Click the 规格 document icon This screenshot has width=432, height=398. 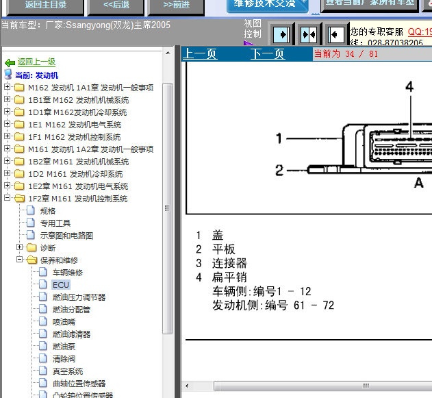click(31, 210)
